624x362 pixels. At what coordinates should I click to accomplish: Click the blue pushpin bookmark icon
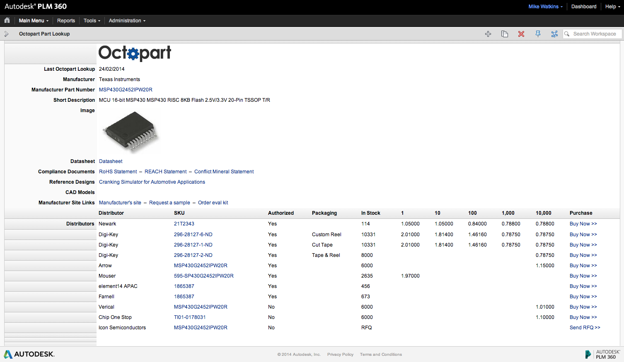538,34
